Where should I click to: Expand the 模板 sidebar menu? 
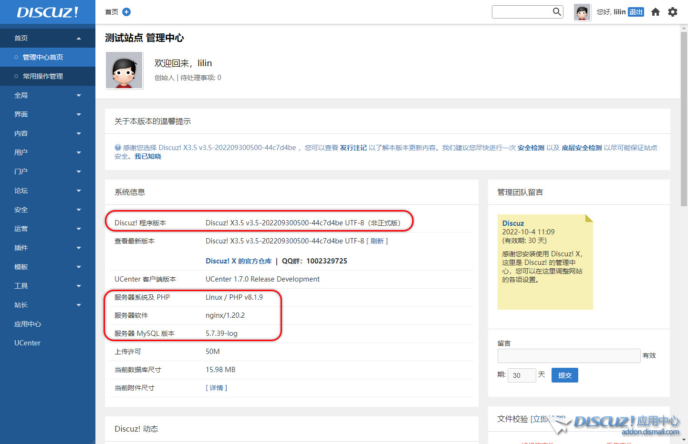click(x=48, y=267)
